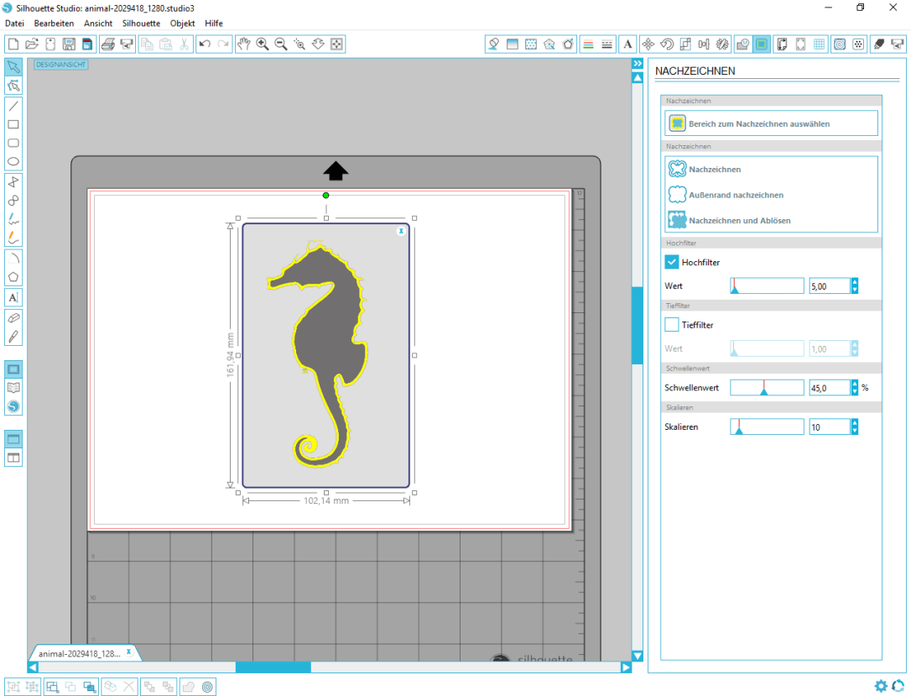The image size is (911, 696).
Task: Open the Silhouette menu
Action: pyautogui.click(x=140, y=23)
